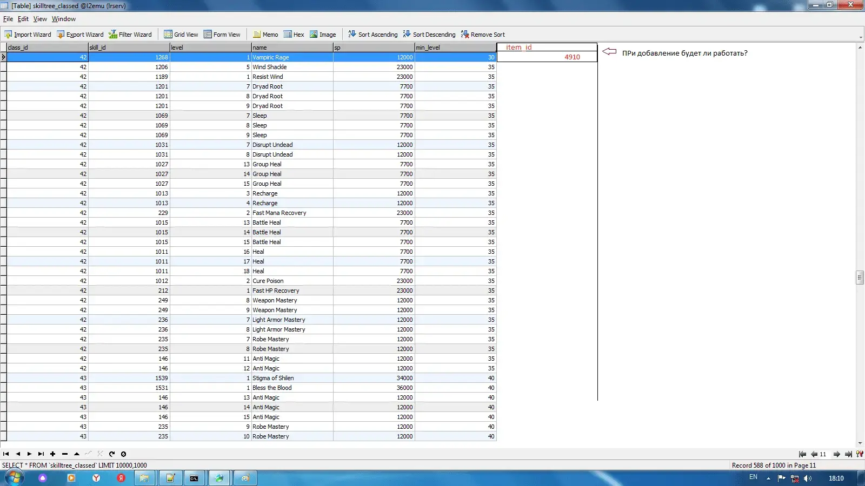Image resolution: width=865 pixels, height=486 pixels.
Task: Click the name column header
Action: pos(292,48)
